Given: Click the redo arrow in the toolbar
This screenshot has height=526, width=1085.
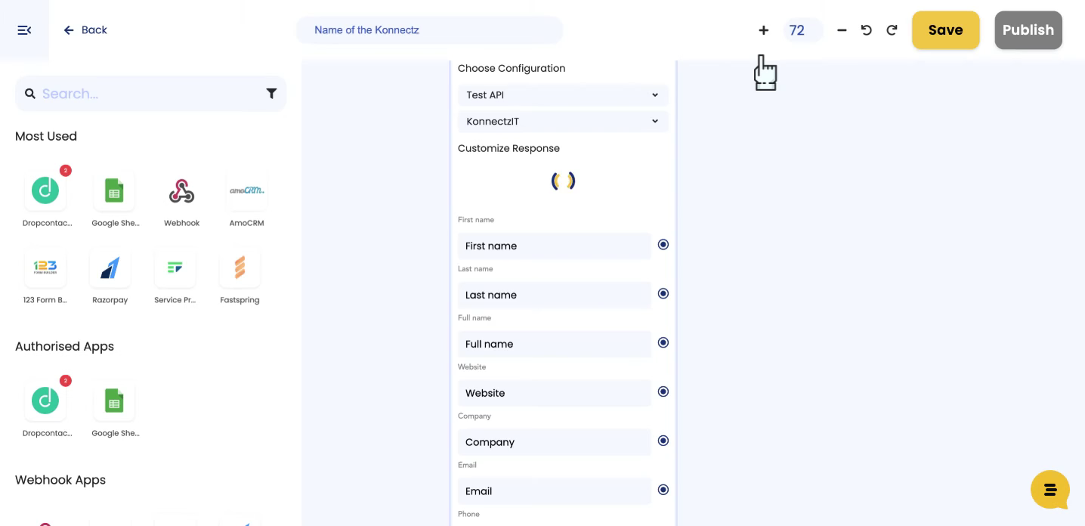Looking at the screenshot, I should [892, 30].
